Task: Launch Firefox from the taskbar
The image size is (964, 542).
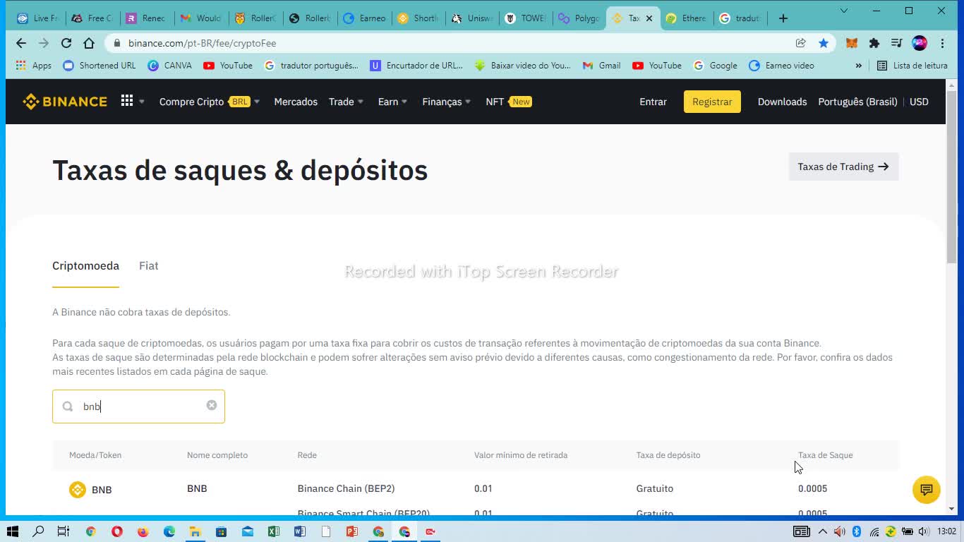Action: tap(143, 531)
